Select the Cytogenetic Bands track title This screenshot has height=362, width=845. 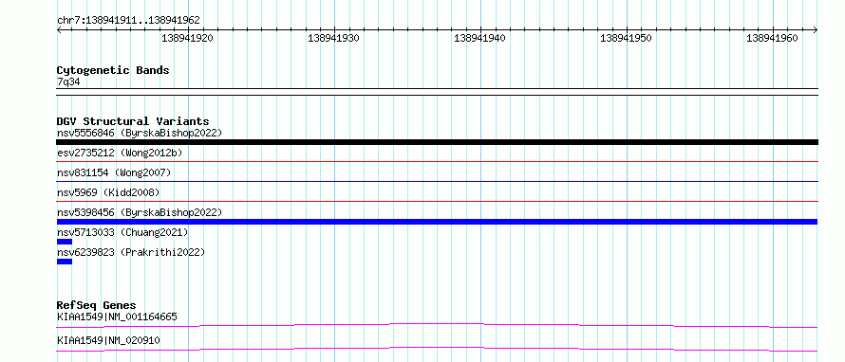point(113,70)
